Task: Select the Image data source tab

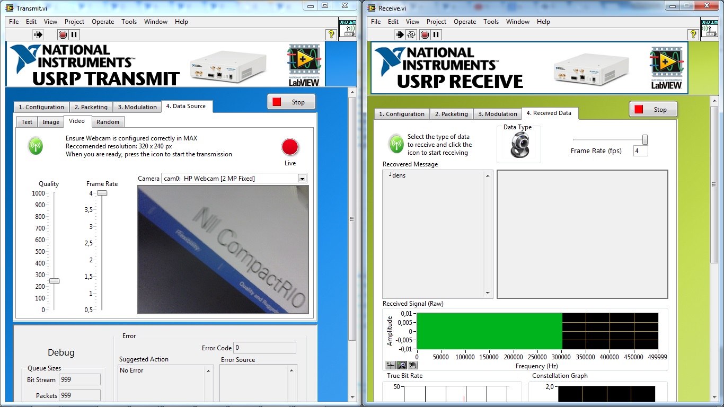Action: tap(51, 122)
